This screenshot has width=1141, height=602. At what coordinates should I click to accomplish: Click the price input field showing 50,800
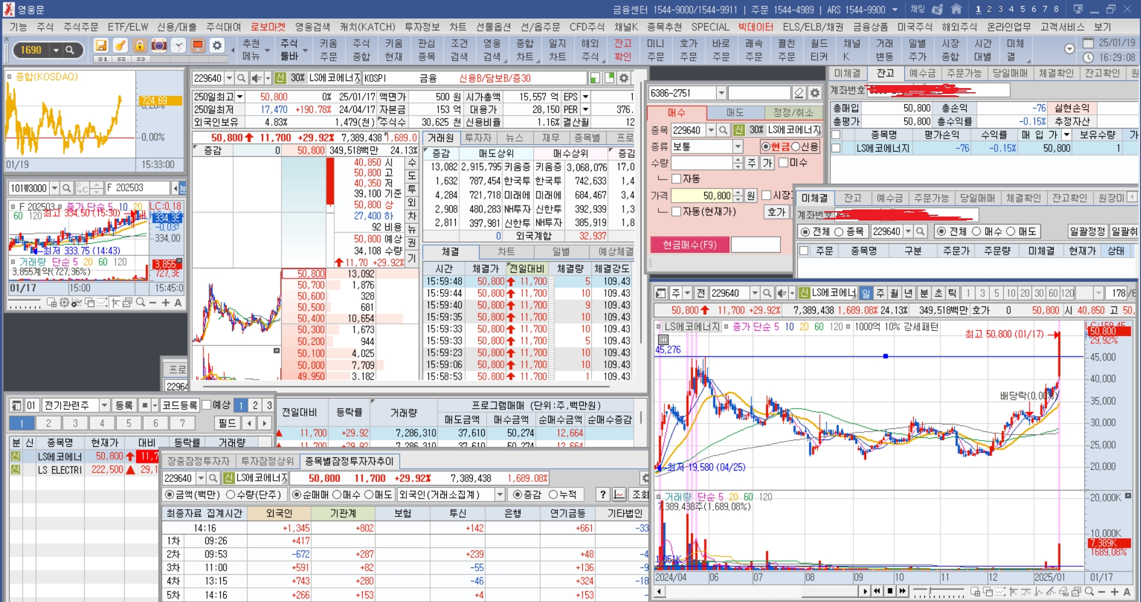point(702,195)
